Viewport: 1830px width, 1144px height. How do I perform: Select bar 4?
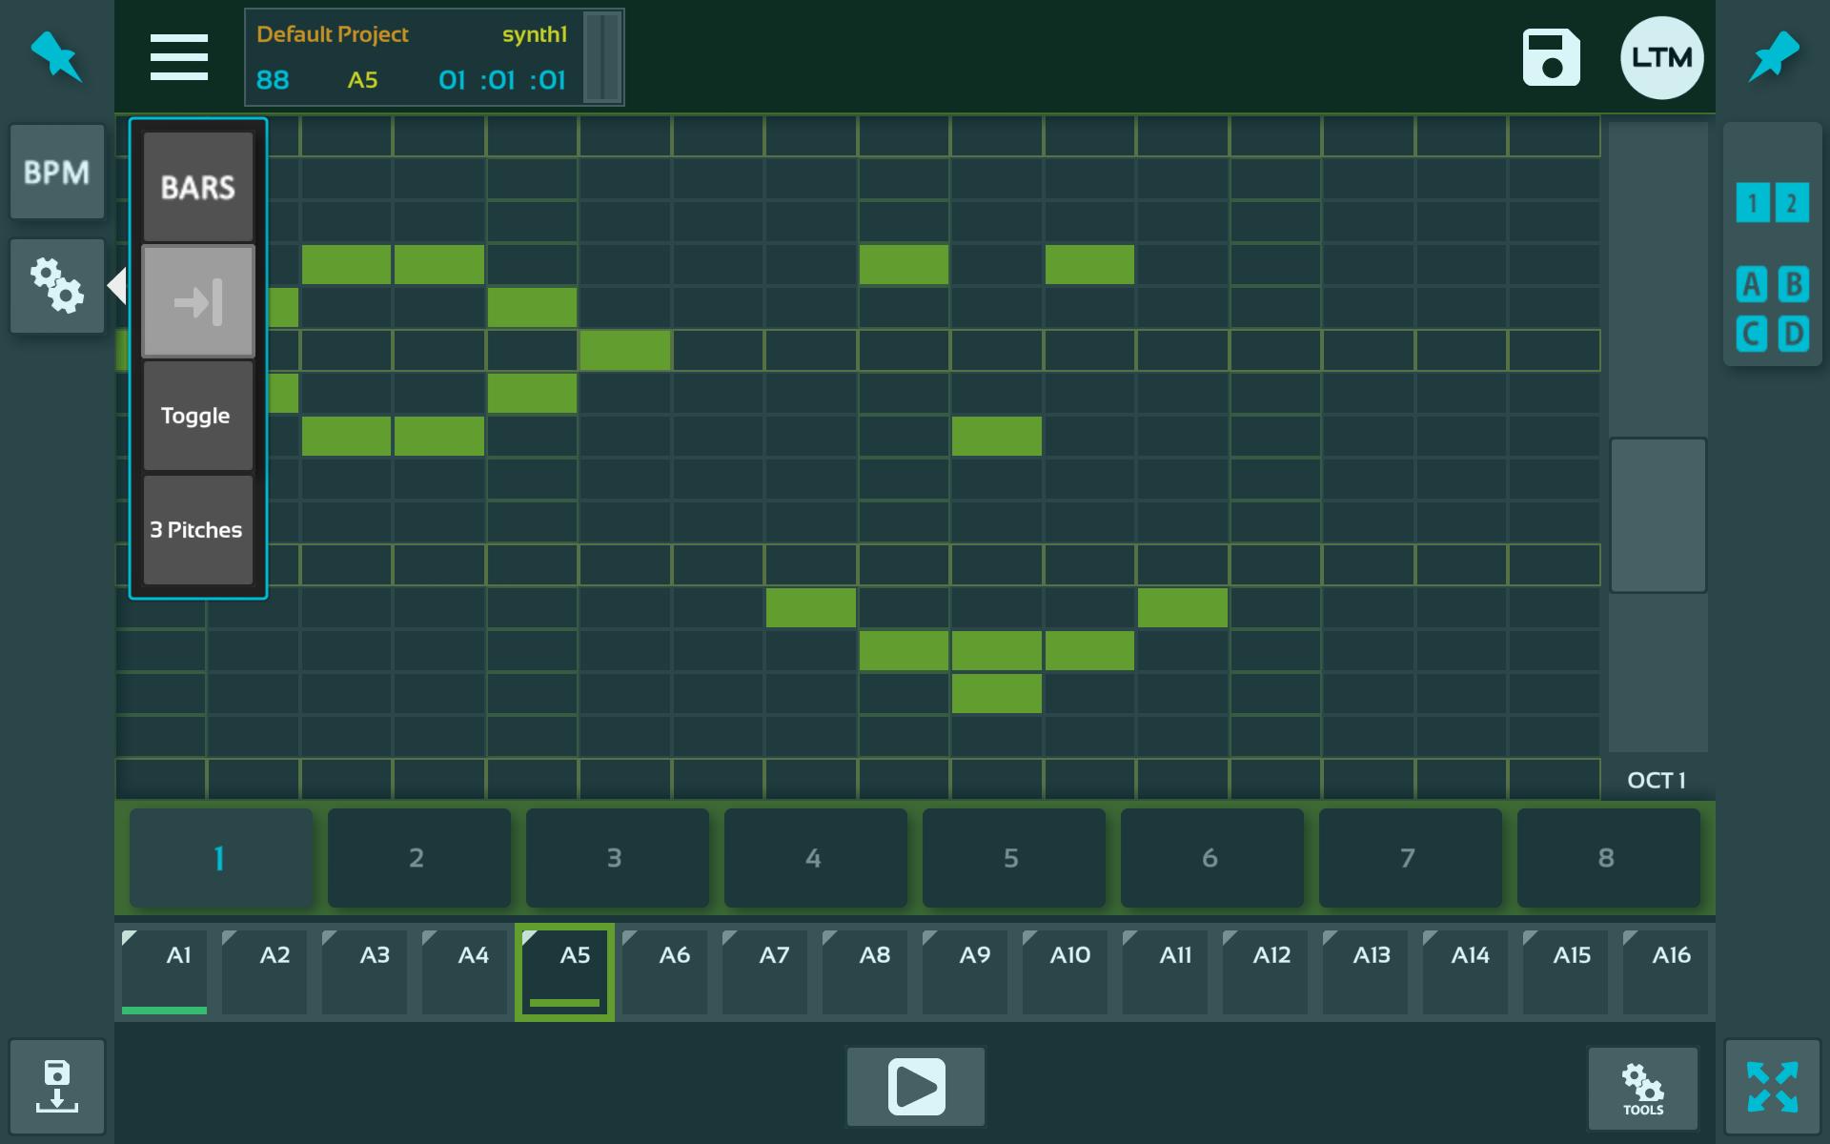[x=815, y=858]
